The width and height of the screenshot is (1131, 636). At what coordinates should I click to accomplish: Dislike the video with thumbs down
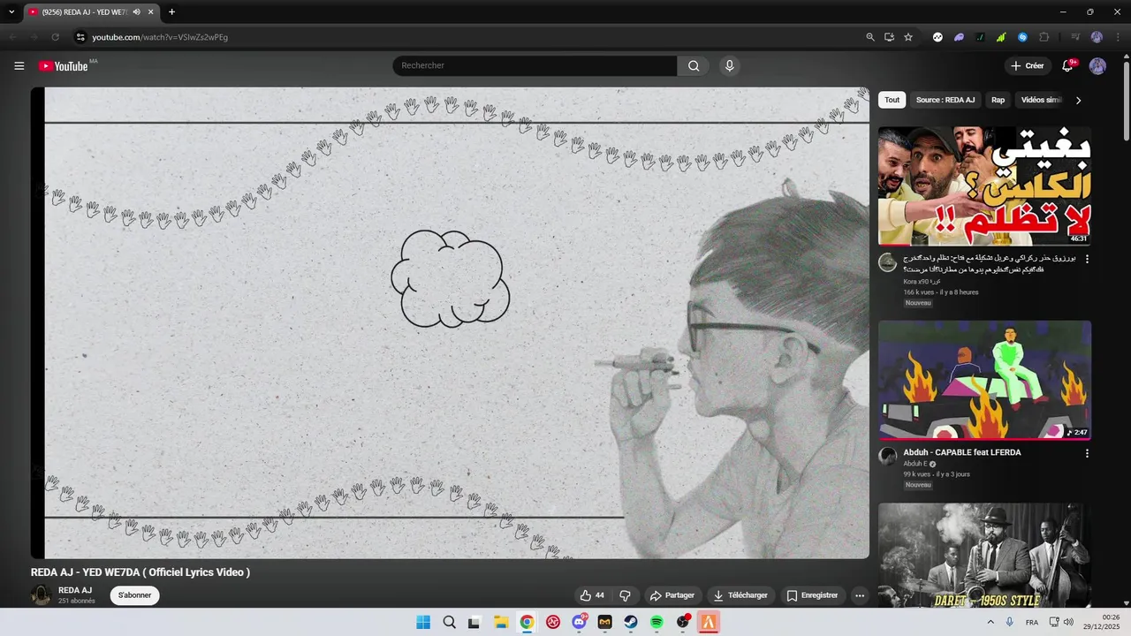[625, 595]
